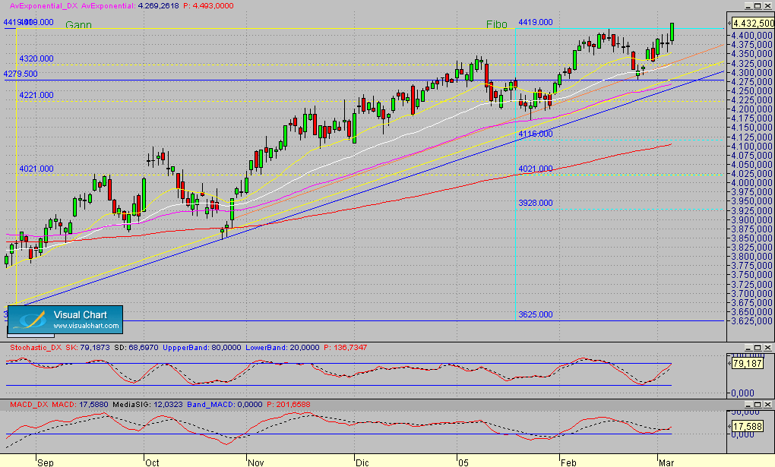
Task: Minimize the MACD_DX indicator pane
Action: click(x=748, y=404)
